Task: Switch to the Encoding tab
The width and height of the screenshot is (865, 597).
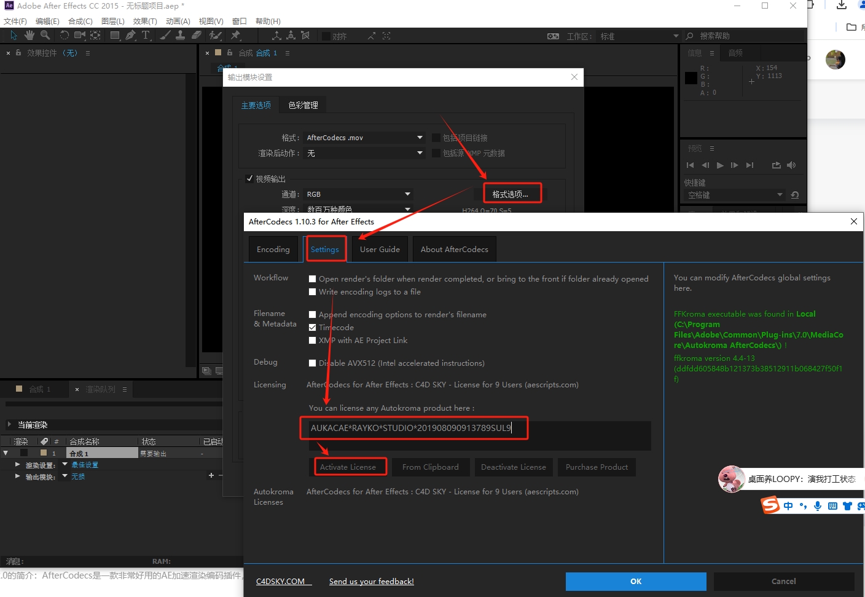Action: pyautogui.click(x=273, y=248)
